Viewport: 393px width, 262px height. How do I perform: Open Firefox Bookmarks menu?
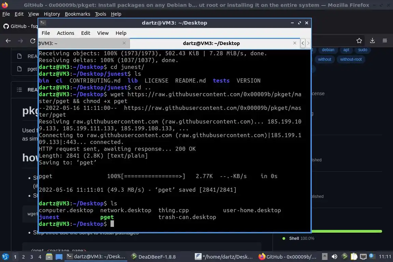pos(77,14)
